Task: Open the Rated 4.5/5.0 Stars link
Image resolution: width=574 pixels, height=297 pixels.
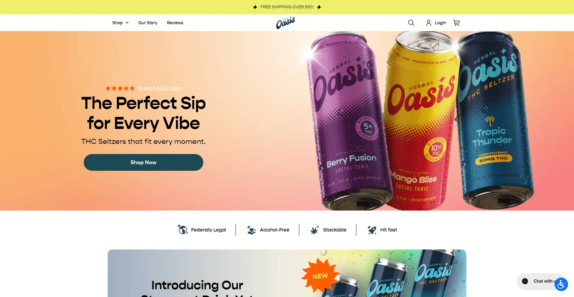Action: tap(159, 88)
